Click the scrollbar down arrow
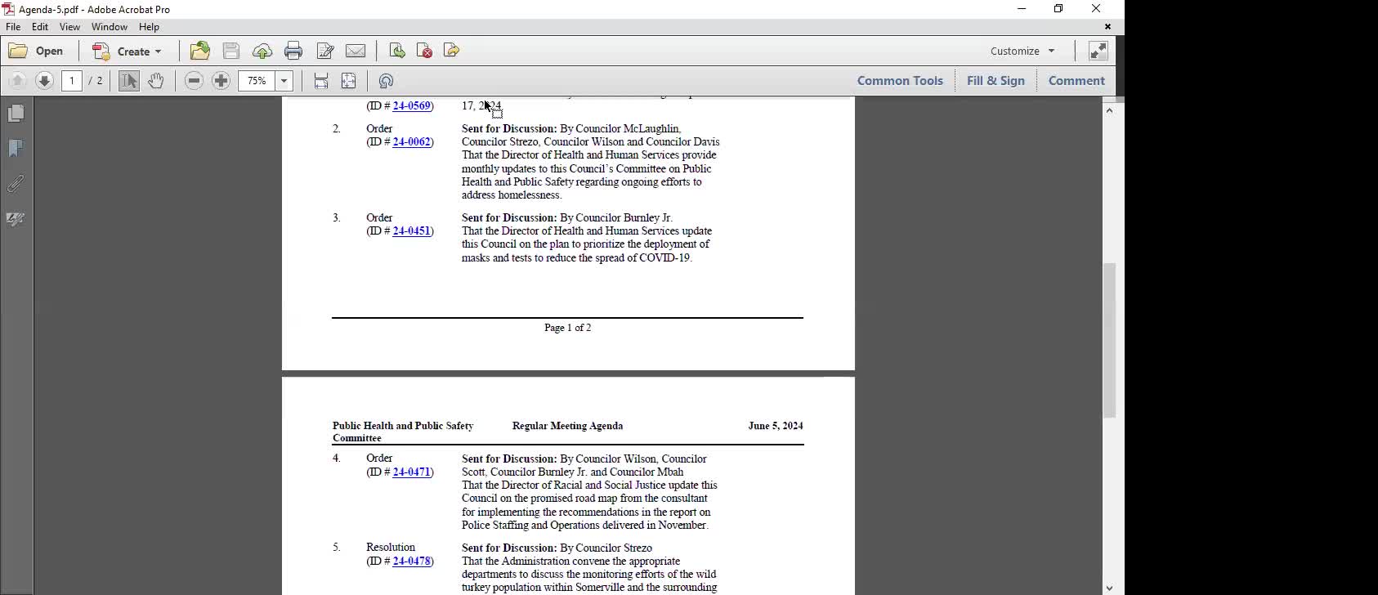This screenshot has width=1378, height=595. (1109, 588)
